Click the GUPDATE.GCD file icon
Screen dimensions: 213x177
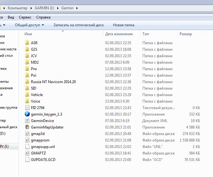coord(27,160)
